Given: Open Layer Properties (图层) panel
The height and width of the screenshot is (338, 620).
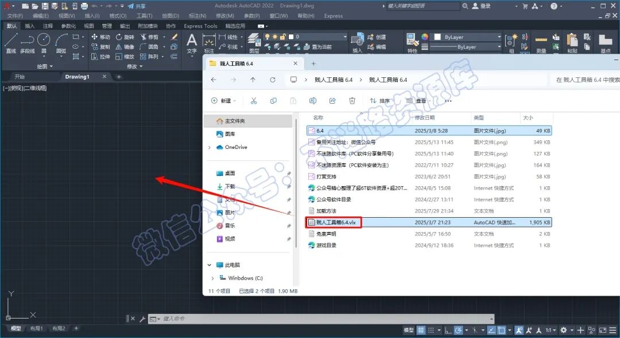Looking at the screenshot, I should 254,42.
